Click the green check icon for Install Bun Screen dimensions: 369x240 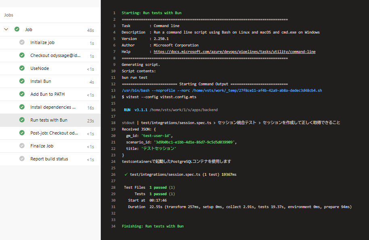point(22,81)
